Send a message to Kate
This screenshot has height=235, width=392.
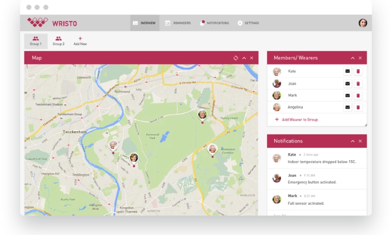pos(347,71)
